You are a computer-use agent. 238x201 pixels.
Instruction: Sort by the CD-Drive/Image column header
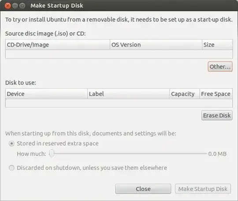click(x=58, y=45)
